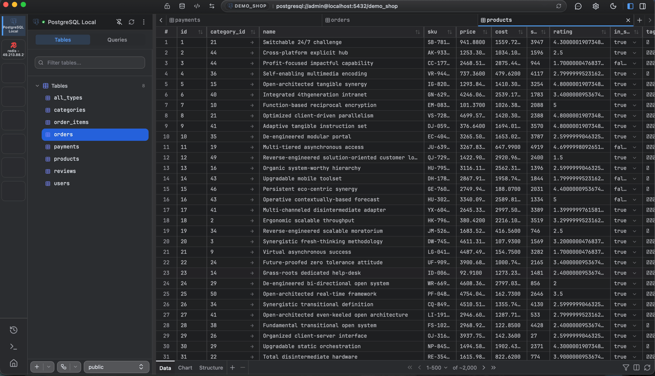Open the database icon in the top toolbar
655x376 pixels.
click(x=182, y=6)
